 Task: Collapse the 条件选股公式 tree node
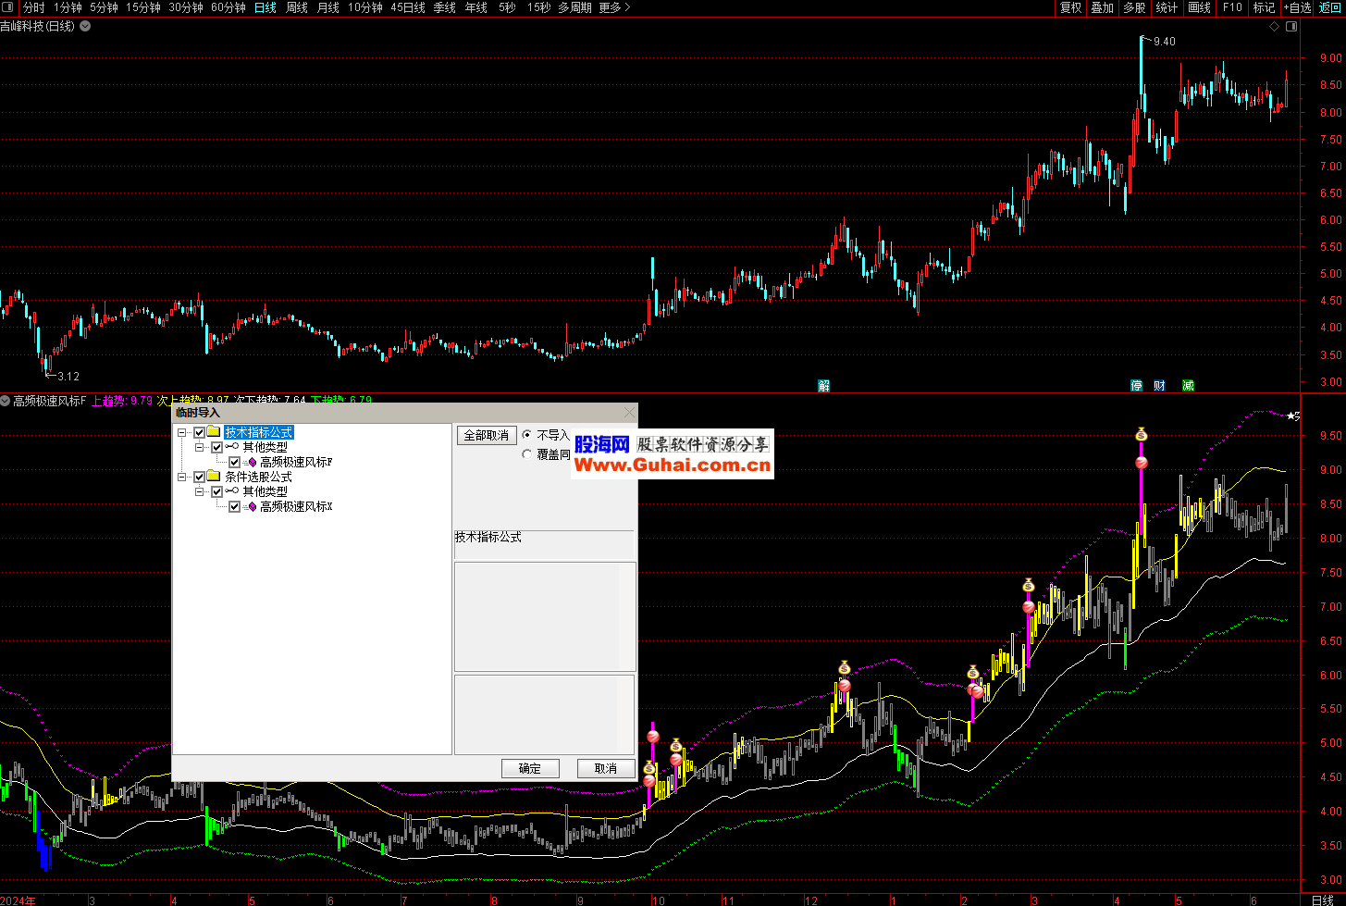(181, 477)
